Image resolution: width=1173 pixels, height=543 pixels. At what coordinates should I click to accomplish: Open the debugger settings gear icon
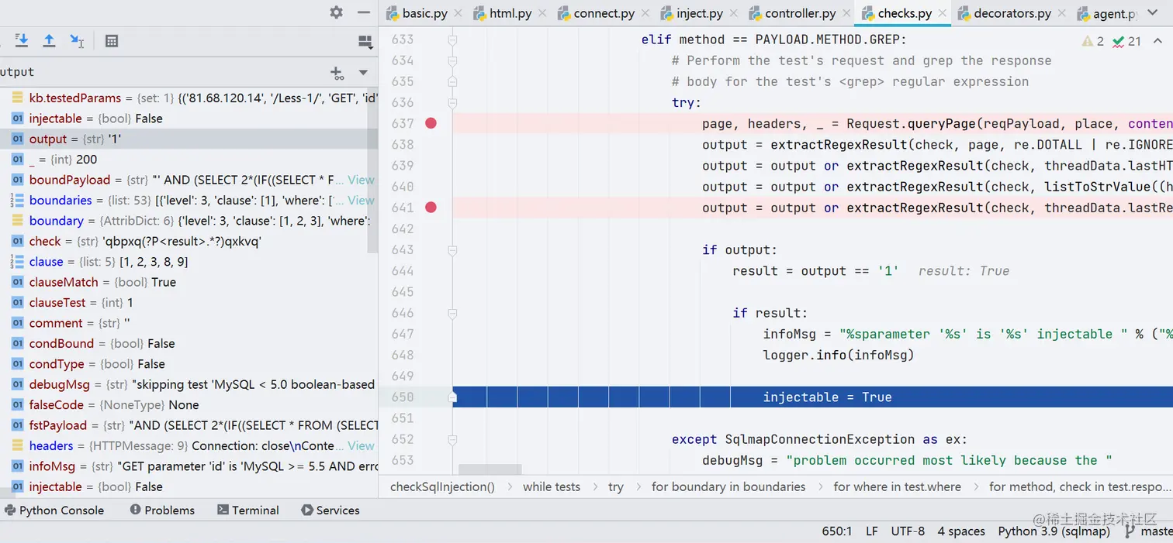(x=336, y=12)
